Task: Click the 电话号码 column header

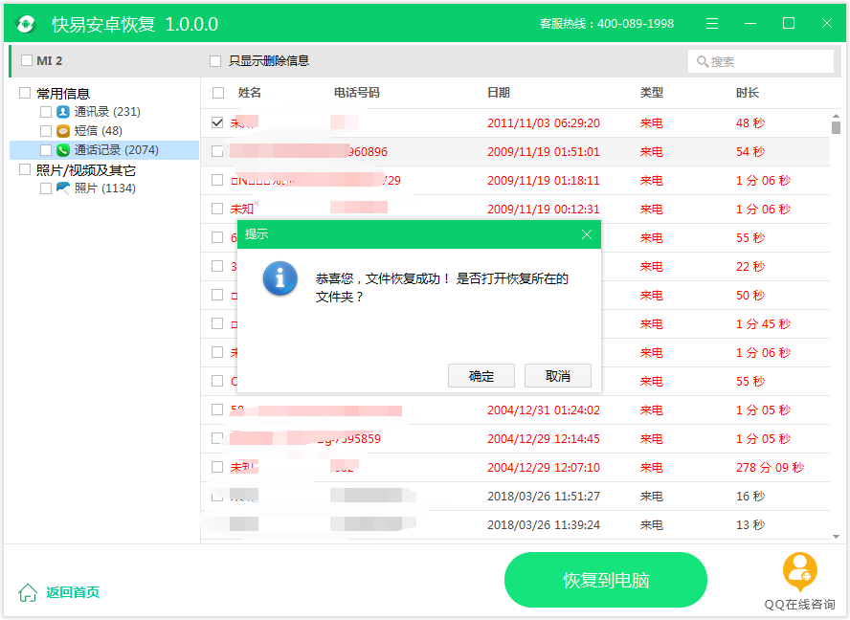Action: (x=356, y=93)
